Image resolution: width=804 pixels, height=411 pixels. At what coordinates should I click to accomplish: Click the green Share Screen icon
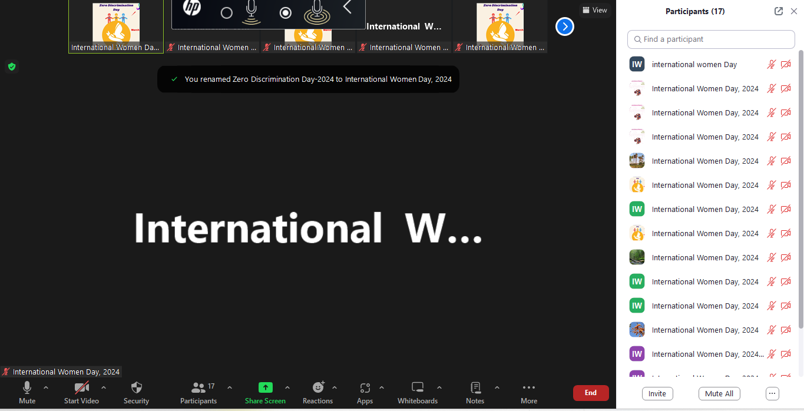pyautogui.click(x=266, y=387)
